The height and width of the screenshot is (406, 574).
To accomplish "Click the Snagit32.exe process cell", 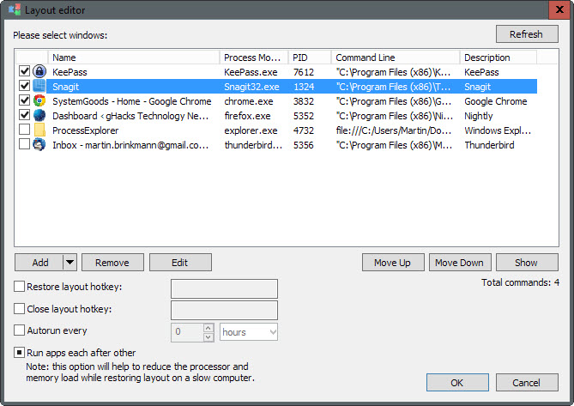I will 251,87.
